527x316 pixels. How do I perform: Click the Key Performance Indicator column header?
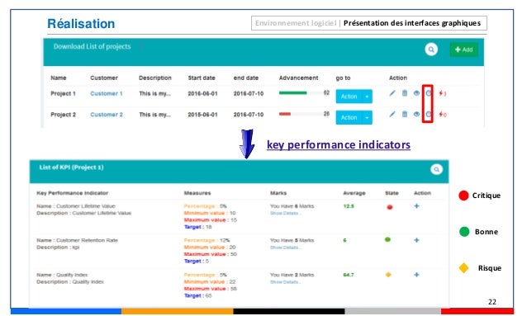click(x=72, y=193)
